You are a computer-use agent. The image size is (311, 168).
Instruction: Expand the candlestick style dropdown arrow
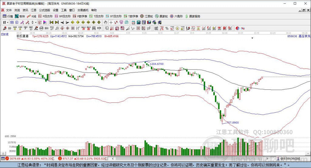point(36,22)
